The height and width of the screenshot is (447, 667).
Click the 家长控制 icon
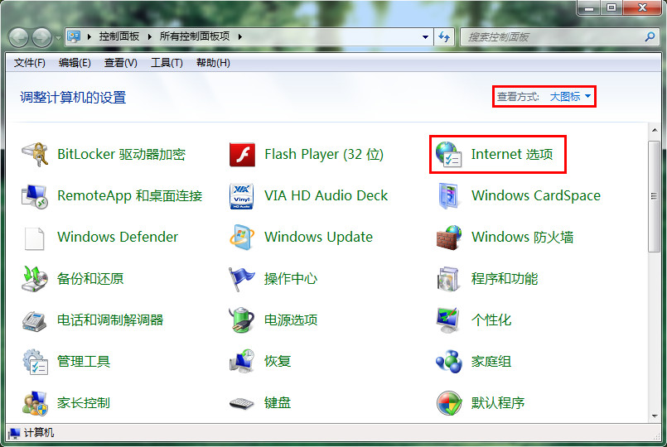click(35, 403)
